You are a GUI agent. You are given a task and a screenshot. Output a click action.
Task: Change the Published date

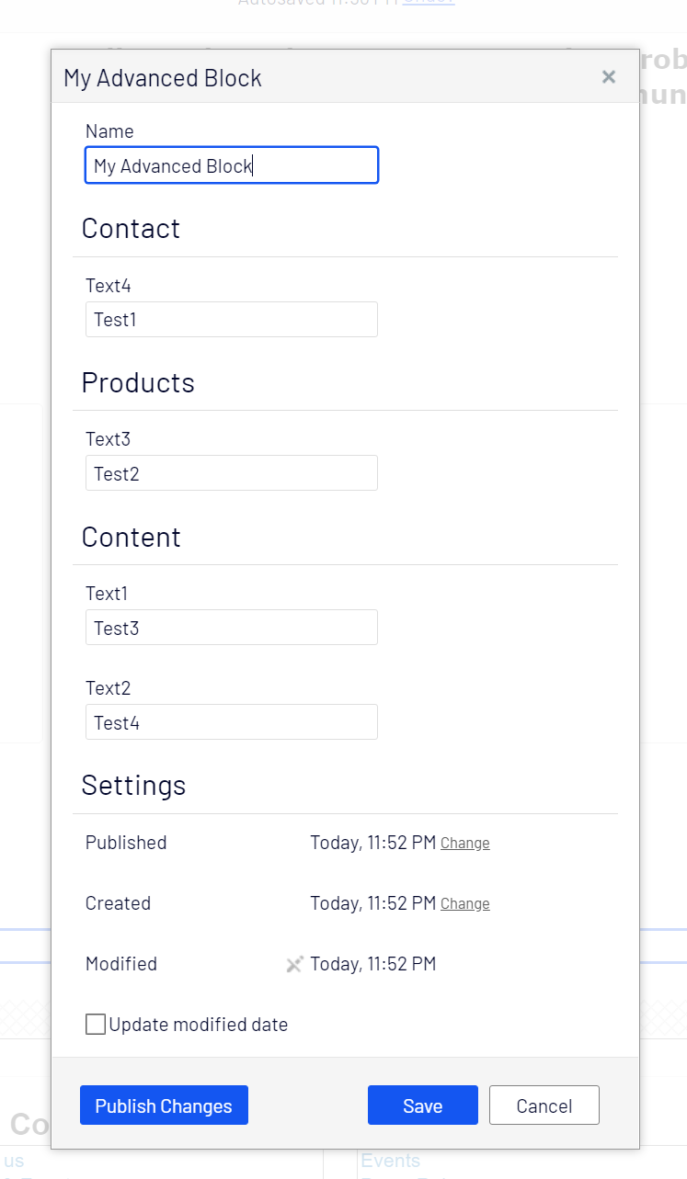[x=464, y=844]
